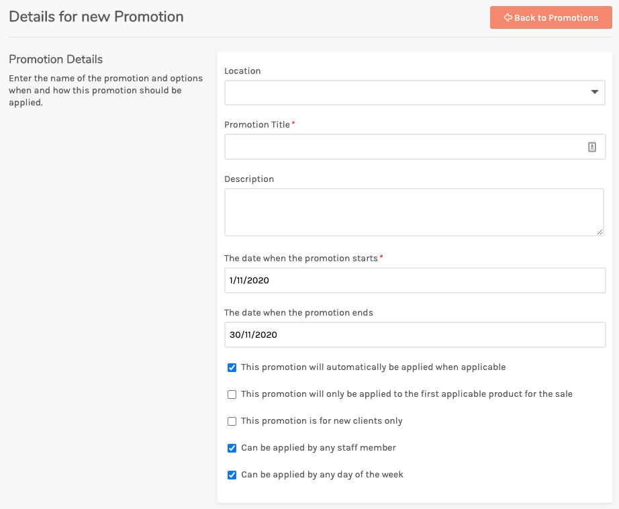The image size is (619, 509).
Task: Click the promotion start date field
Action: pos(414,281)
